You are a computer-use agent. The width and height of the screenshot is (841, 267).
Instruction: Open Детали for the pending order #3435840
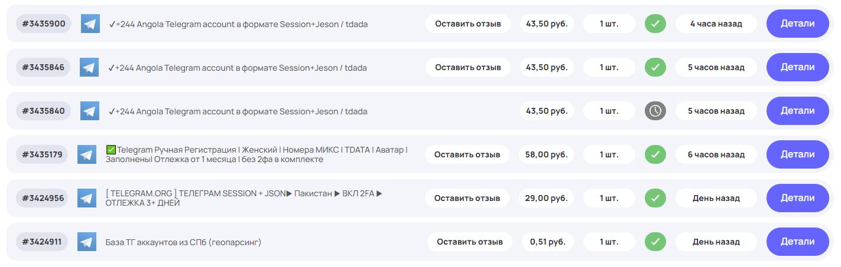click(x=797, y=111)
